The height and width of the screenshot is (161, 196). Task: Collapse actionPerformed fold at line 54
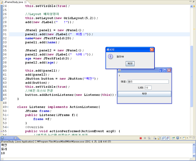pyautogui.click(x=8, y=127)
